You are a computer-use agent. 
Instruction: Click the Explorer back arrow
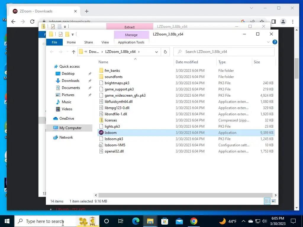[51, 52]
